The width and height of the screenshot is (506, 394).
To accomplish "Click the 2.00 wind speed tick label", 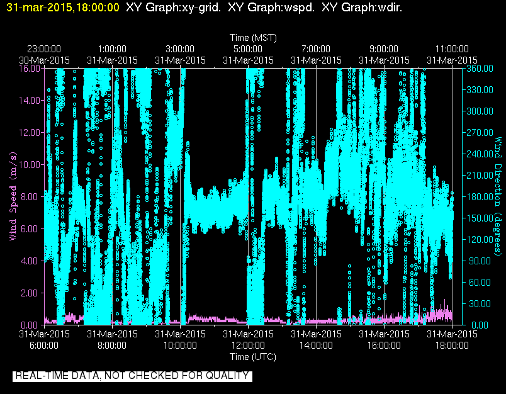I will click(31, 293).
